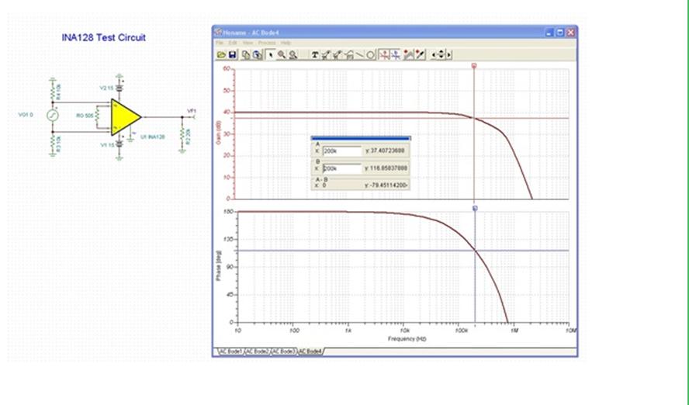The width and height of the screenshot is (689, 405).
Task: Maximize the AC Bode4 diagram window
Action: tap(560, 33)
